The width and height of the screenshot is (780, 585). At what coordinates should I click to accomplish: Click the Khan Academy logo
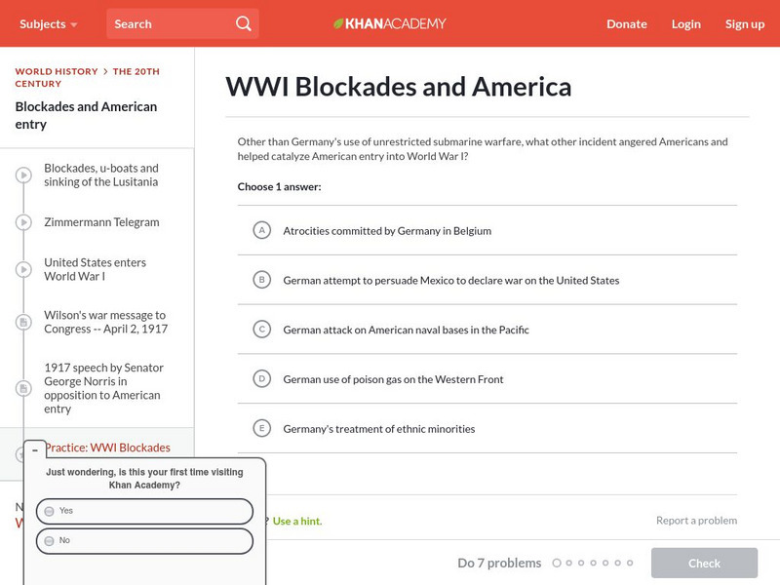coord(390,23)
